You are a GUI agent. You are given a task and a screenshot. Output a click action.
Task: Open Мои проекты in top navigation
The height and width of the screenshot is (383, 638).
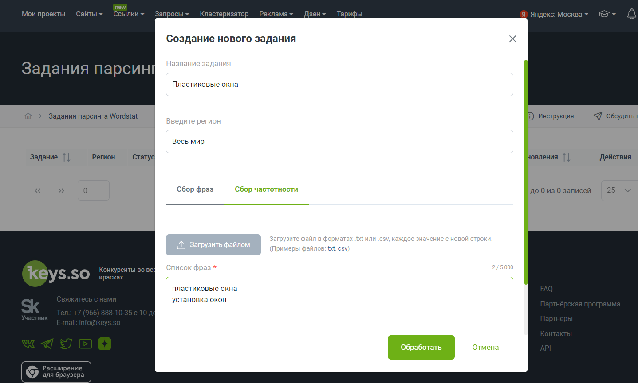click(43, 14)
